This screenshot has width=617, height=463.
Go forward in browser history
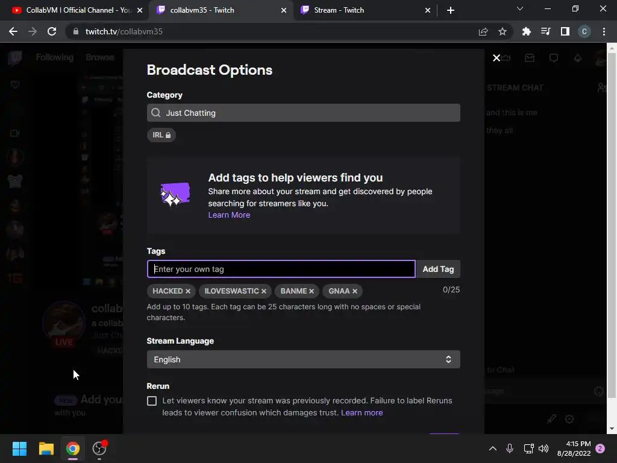pyautogui.click(x=33, y=31)
